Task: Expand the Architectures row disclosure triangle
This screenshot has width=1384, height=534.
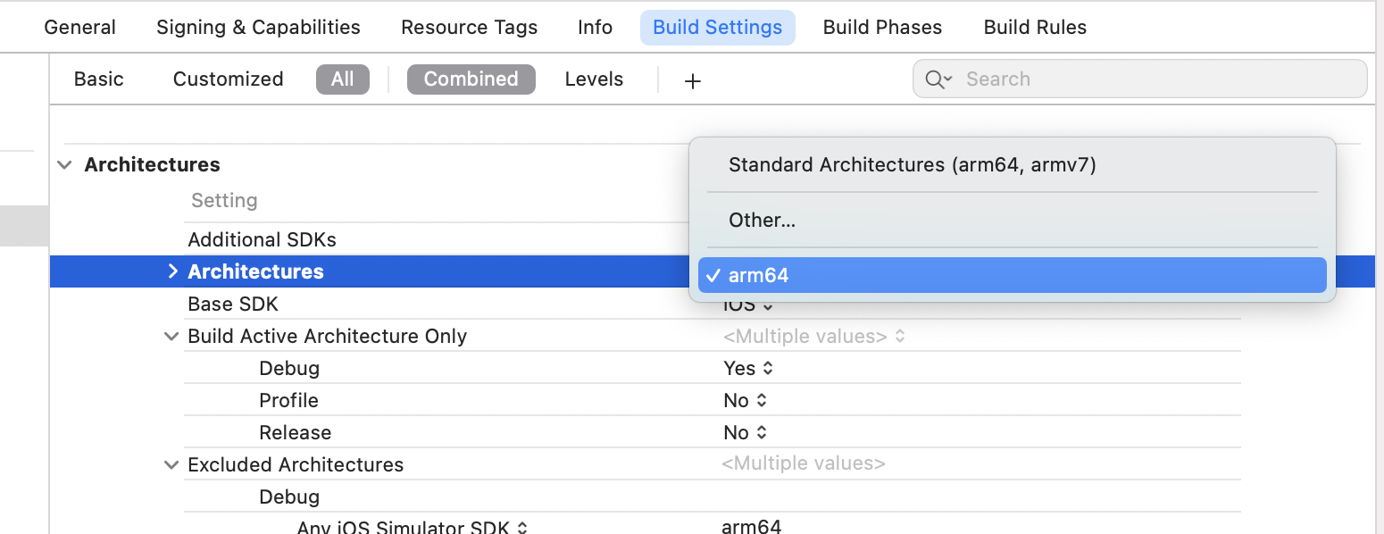Action: tap(172, 271)
